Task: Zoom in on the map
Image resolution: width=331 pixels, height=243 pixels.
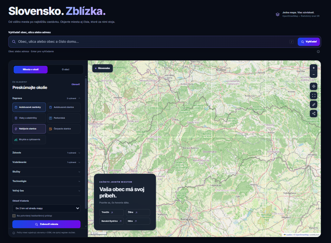Action: 314,68
